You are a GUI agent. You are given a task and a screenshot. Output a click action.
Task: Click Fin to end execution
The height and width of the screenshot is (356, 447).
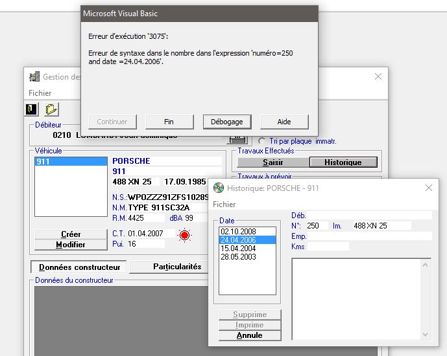point(169,122)
